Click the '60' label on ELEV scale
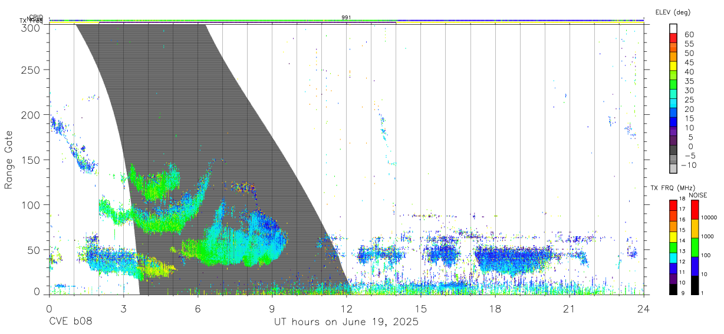Viewport: 724px width, 334px height. pyautogui.click(x=689, y=34)
